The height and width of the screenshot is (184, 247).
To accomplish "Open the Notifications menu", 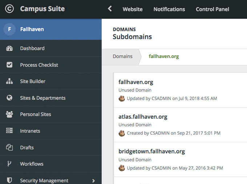I will 169,9.
